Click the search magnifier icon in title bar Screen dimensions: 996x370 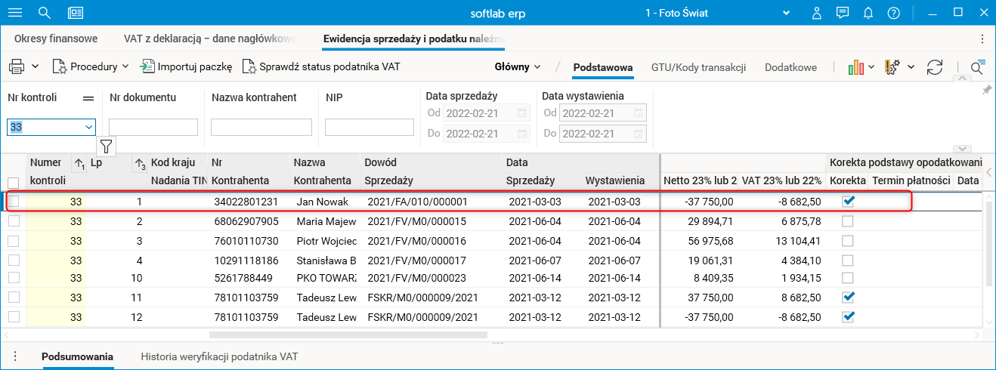[x=45, y=13]
